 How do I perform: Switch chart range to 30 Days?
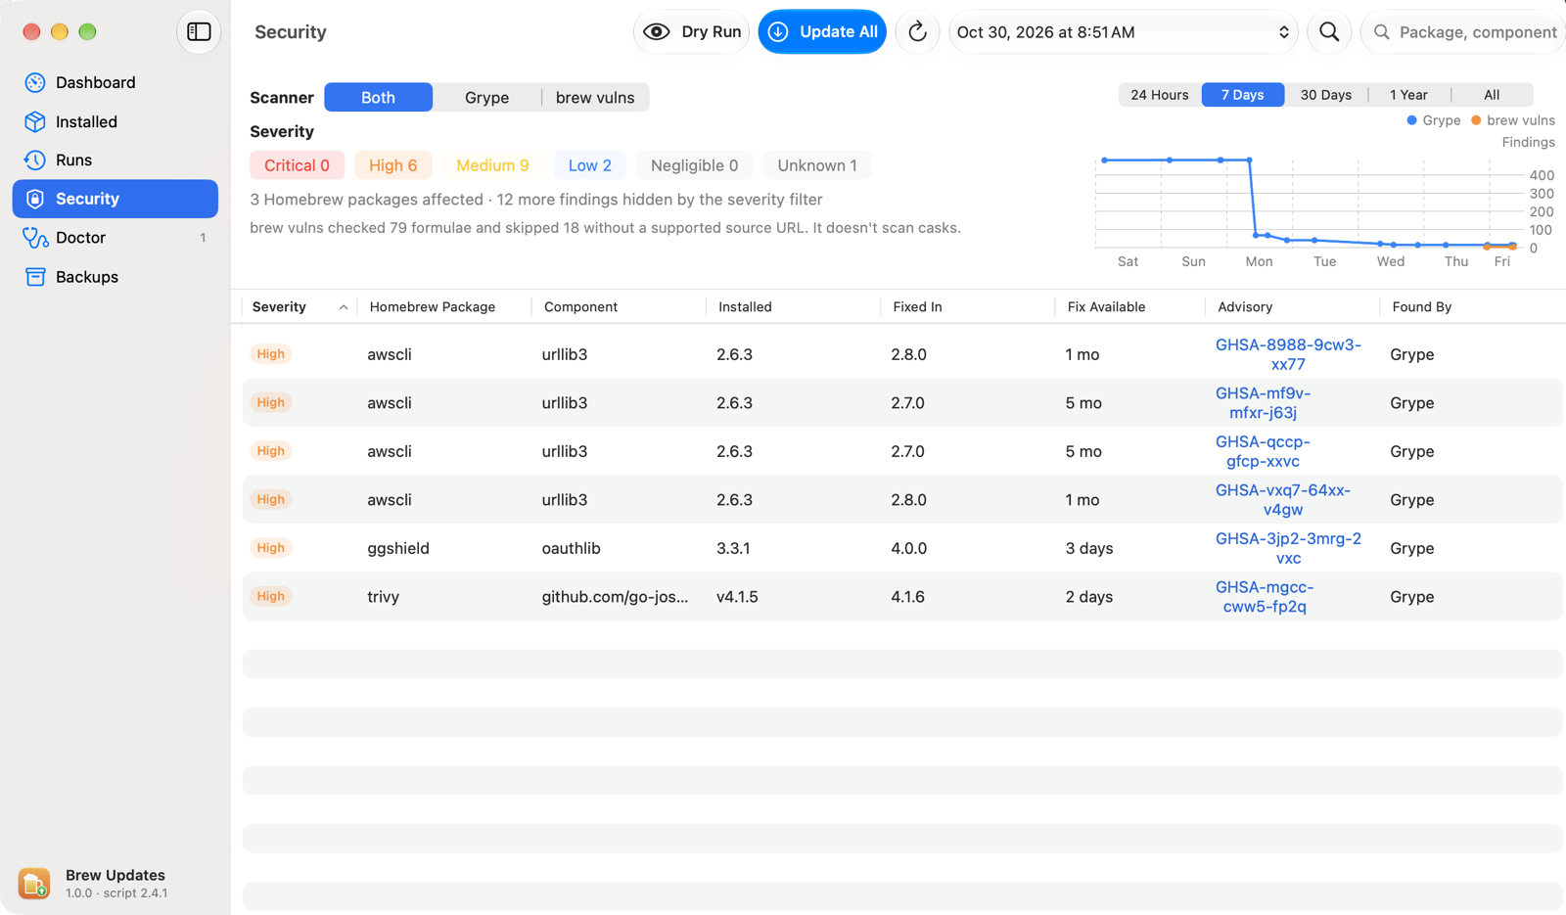[1325, 95]
